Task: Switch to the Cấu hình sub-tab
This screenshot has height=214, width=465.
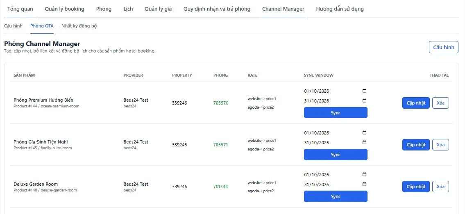Action: click(x=14, y=26)
